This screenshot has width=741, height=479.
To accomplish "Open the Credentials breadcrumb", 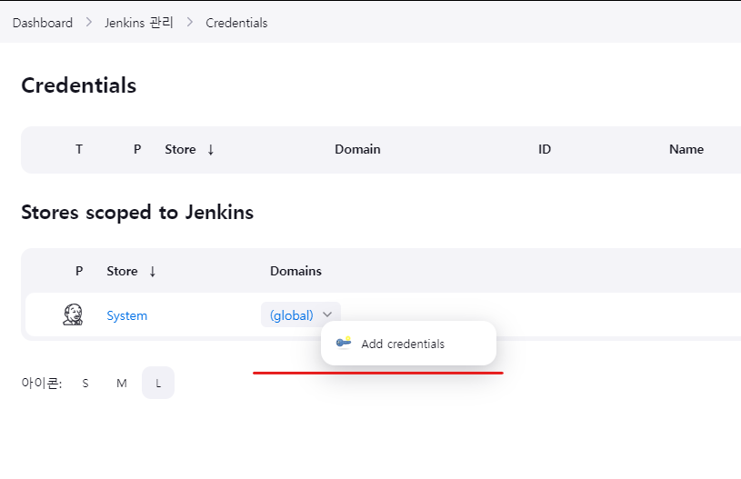I will [x=236, y=23].
